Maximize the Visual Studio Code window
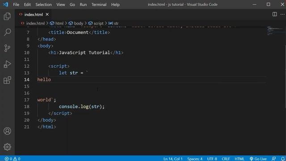This screenshot has width=286, height=161. (x=268, y=4)
